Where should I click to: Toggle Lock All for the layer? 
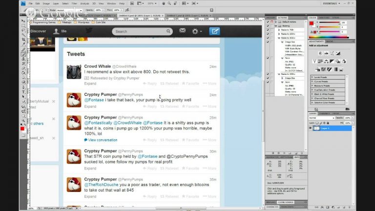pos(328,123)
